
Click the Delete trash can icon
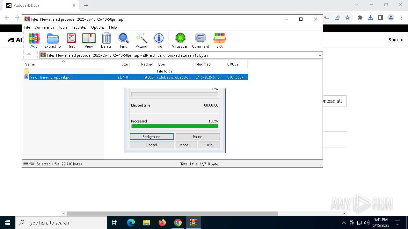[106, 40]
